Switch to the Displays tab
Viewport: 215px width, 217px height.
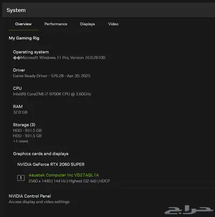tap(88, 24)
